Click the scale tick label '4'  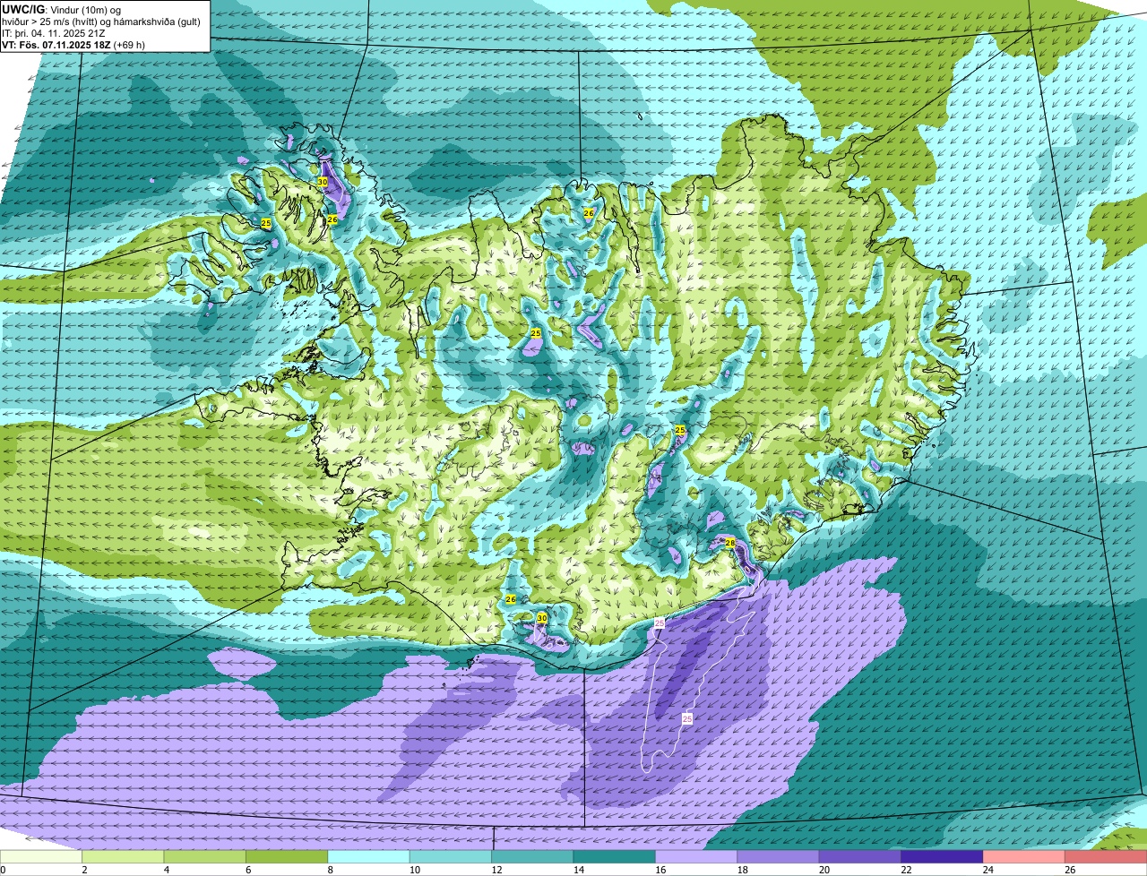166,870
